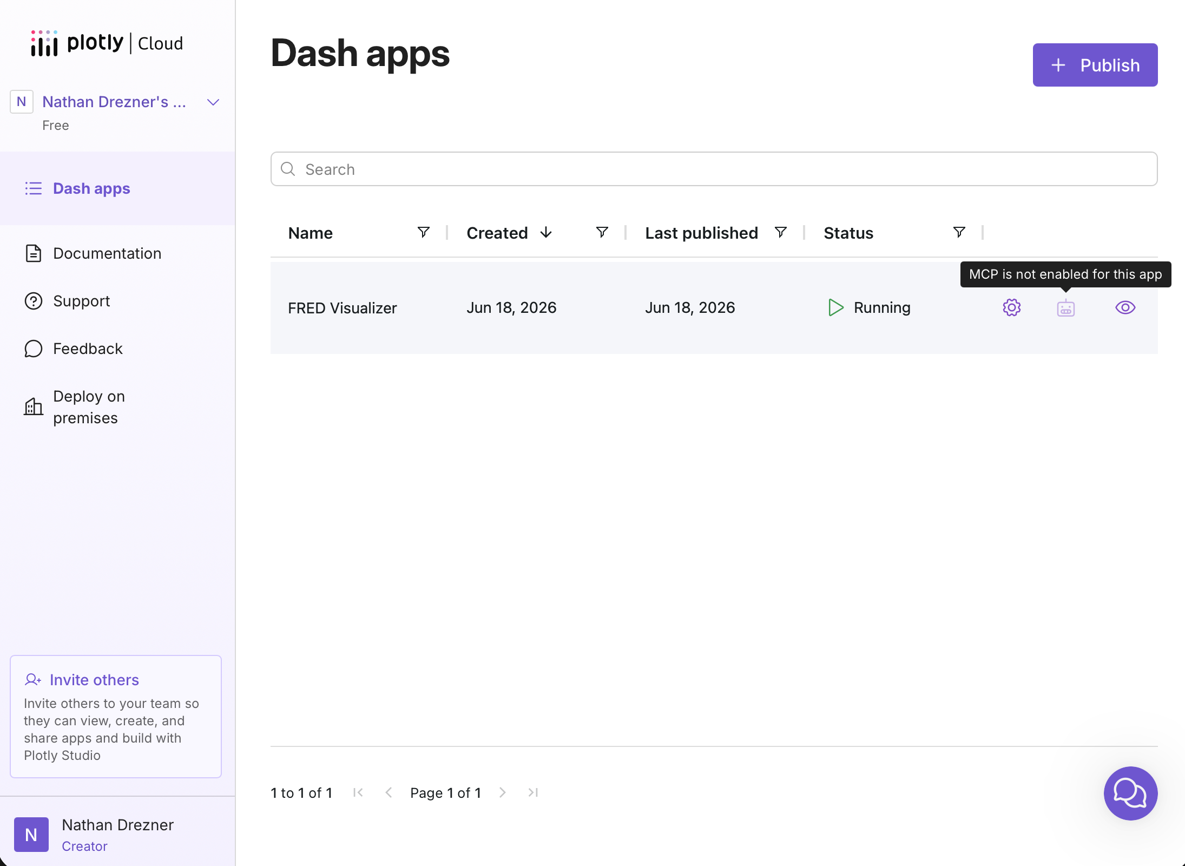Open Nathan Drezner user profile

click(117, 835)
